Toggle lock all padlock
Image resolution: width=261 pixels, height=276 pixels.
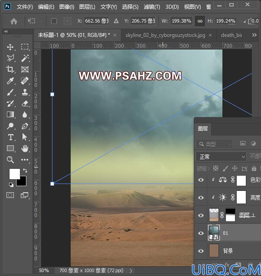[x=254, y=168]
